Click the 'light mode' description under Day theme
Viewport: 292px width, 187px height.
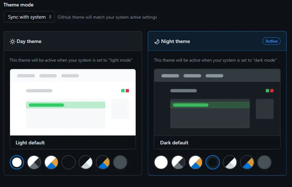pos(71,60)
